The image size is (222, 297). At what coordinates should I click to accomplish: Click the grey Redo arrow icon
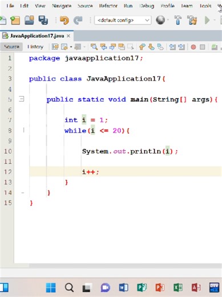(78, 20)
